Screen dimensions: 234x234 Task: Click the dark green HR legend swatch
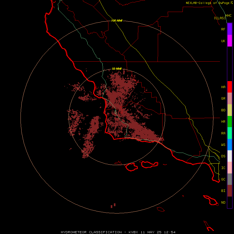pos(230,122)
